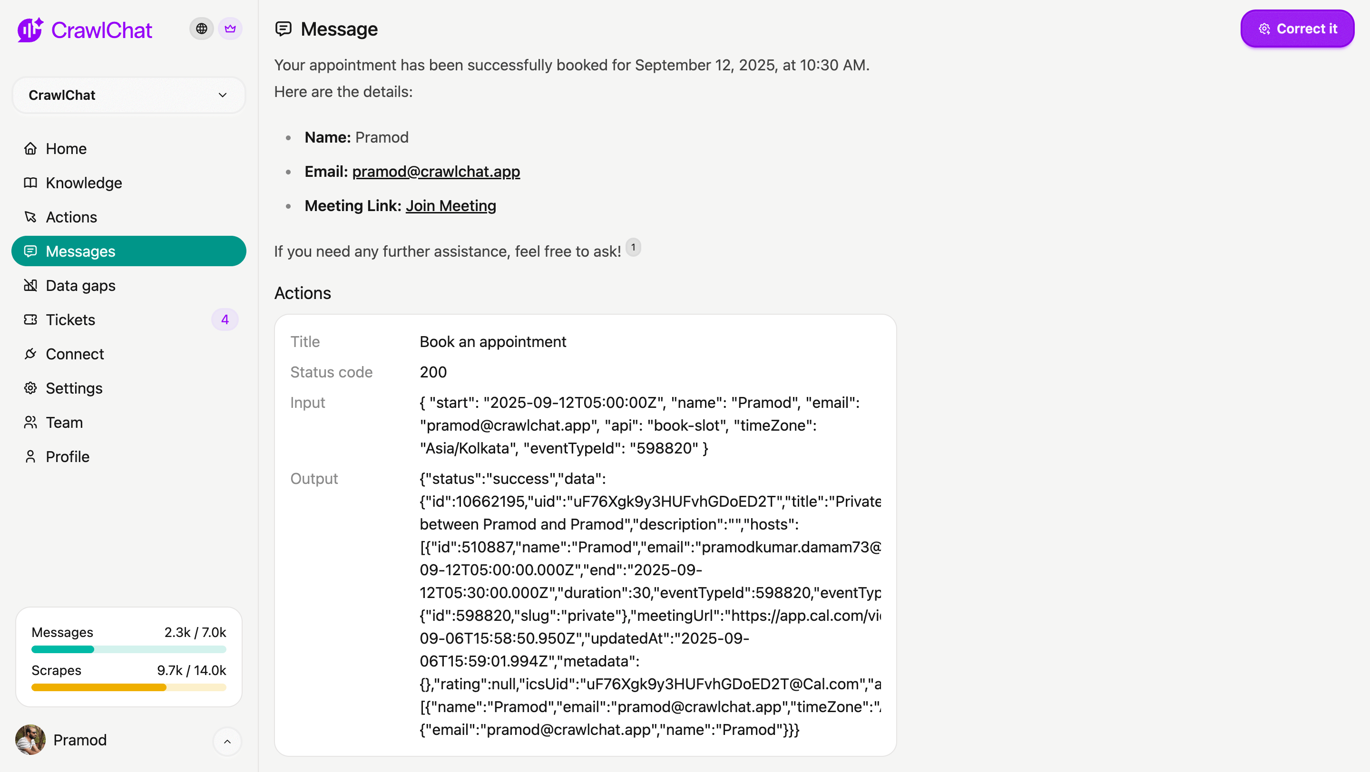Open the CrawlChat project selector dropdown
This screenshot has height=772, width=1370.
point(129,95)
